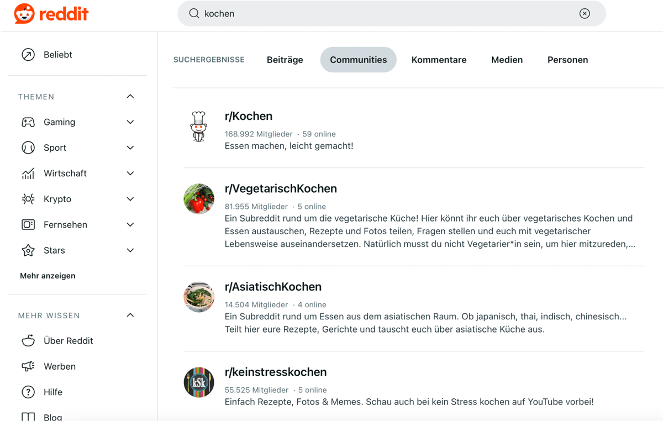Expand the Wirtschaft topic chevron
Image resolution: width=663 pixels, height=421 pixels.
pyautogui.click(x=130, y=173)
